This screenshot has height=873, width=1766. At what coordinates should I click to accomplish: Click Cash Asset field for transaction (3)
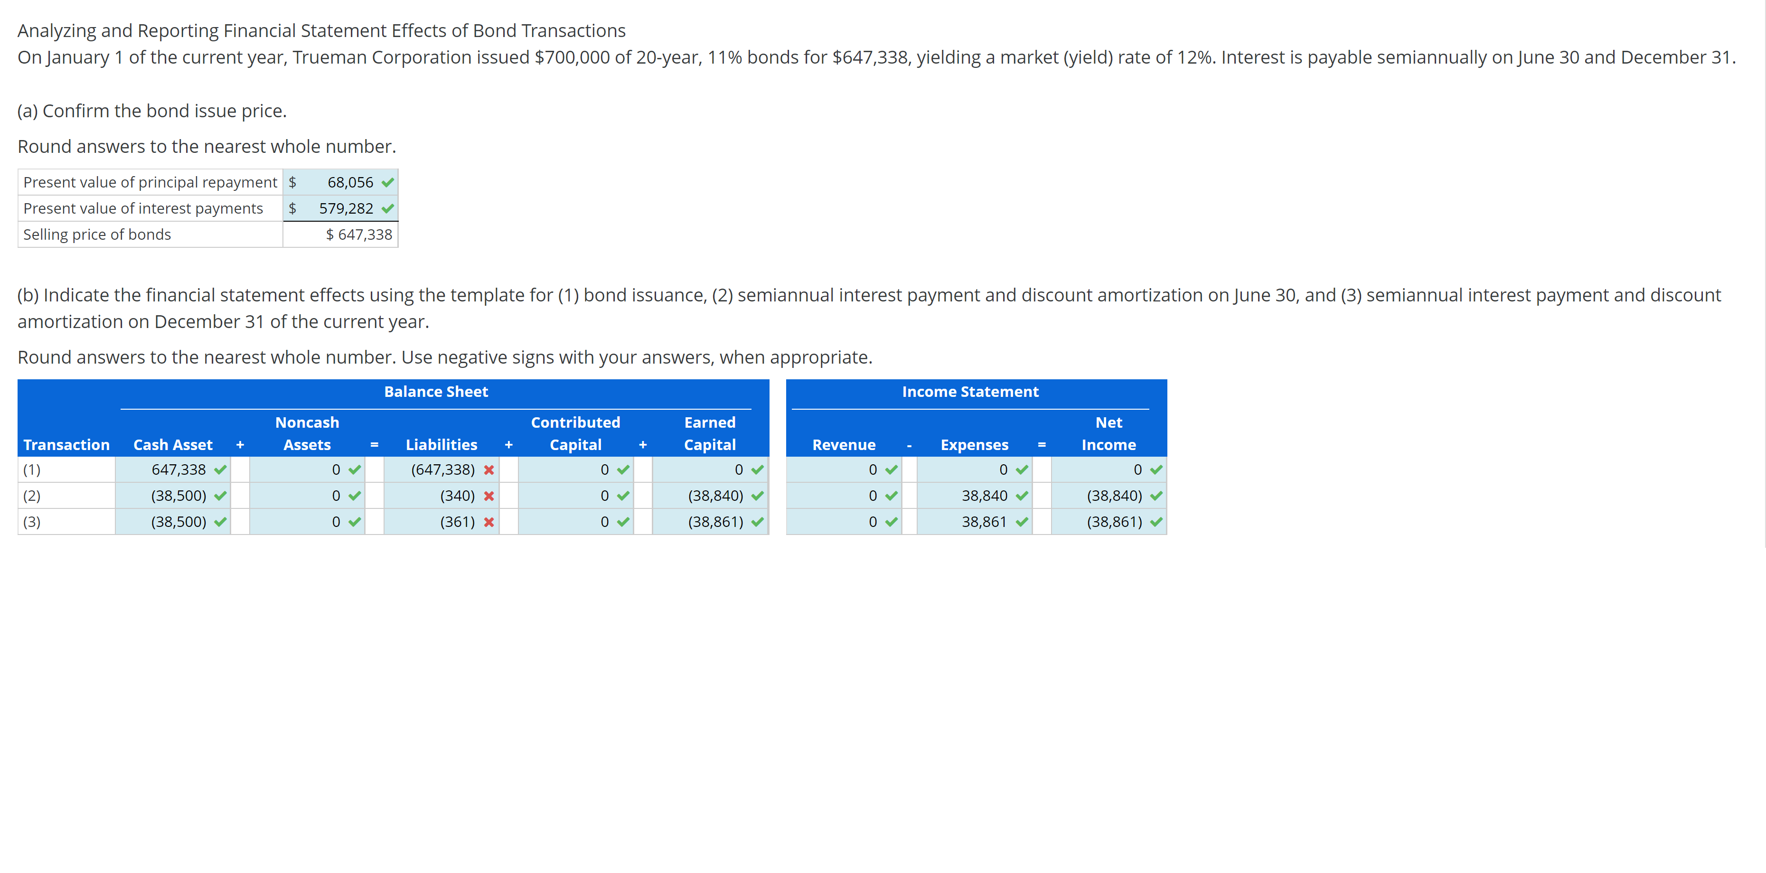[x=173, y=522]
